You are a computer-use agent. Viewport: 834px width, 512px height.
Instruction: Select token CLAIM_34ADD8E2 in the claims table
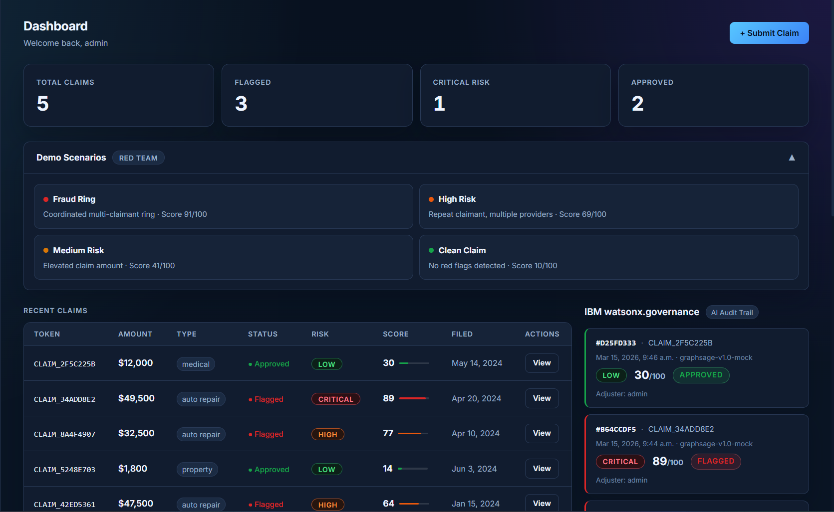click(64, 399)
